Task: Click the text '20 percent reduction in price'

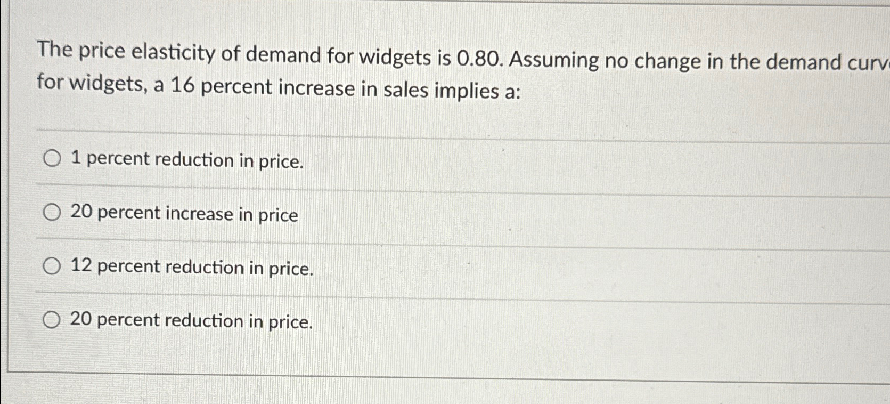Action: click(x=192, y=321)
